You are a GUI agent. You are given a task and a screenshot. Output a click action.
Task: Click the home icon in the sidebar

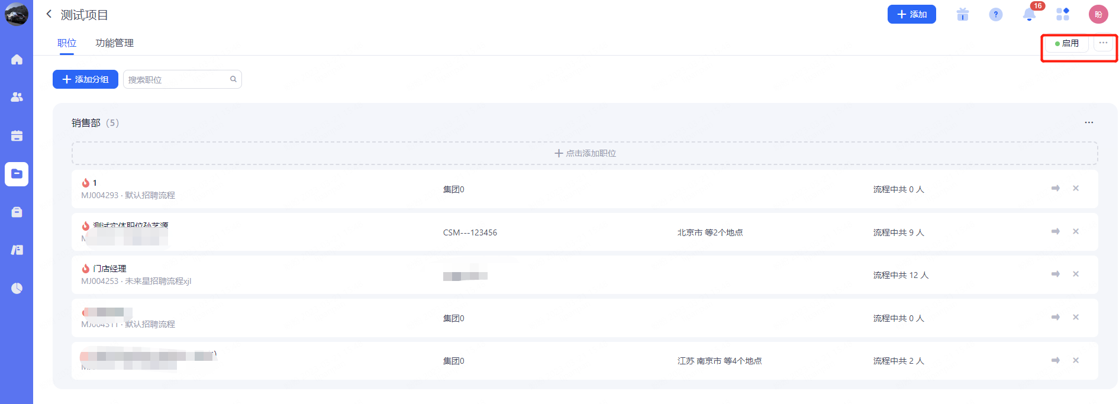tap(17, 60)
